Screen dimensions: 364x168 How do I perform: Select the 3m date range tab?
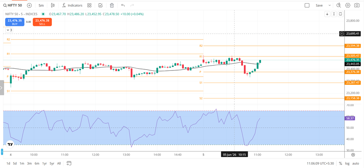[29, 163]
